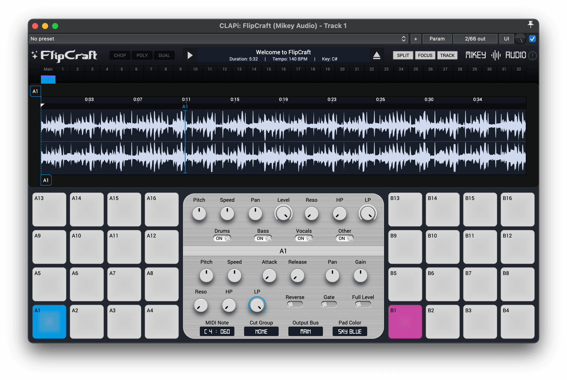The height and width of the screenshot is (380, 567).
Task: Trigger pad B8
Action: point(517,284)
